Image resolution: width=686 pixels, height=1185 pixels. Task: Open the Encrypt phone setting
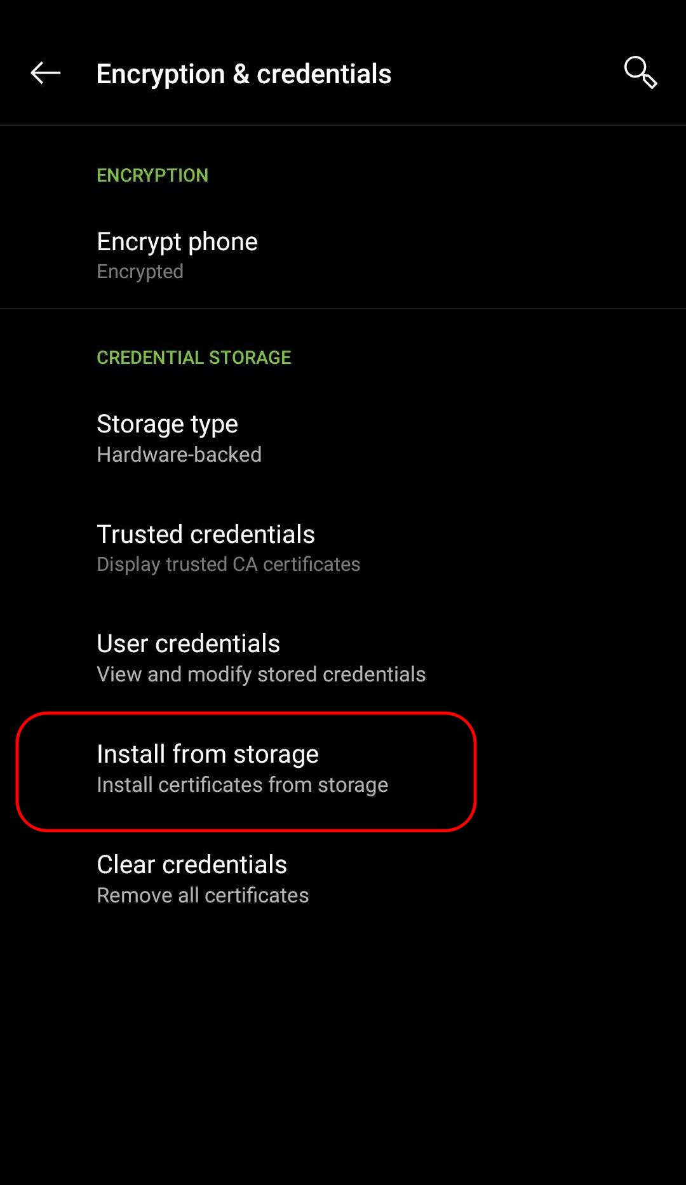coord(177,242)
